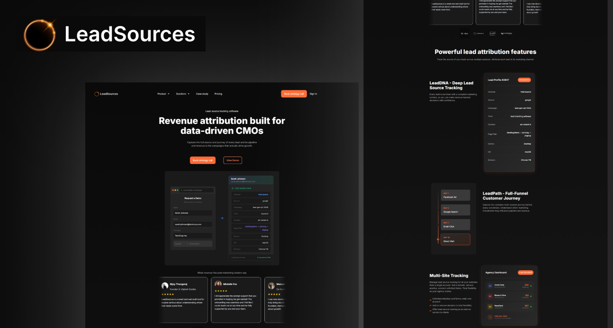613x328 pixels.
Task: Select the Day 3 Google Search step
Action: click(456, 210)
